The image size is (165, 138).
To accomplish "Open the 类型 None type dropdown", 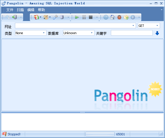I will pos(44,33).
